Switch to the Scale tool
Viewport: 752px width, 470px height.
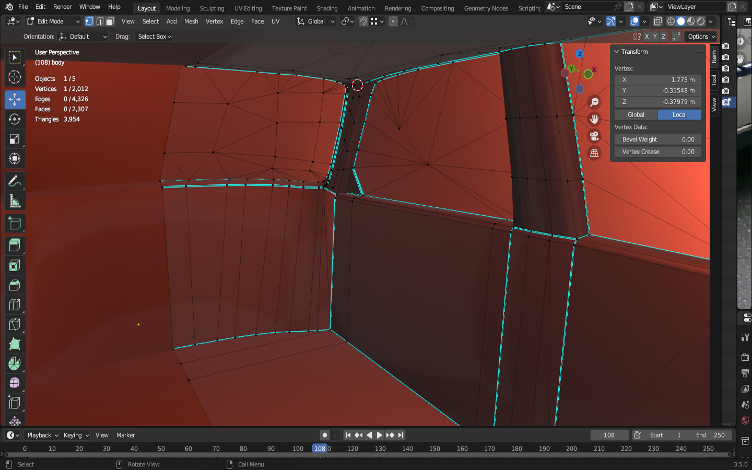pos(15,139)
